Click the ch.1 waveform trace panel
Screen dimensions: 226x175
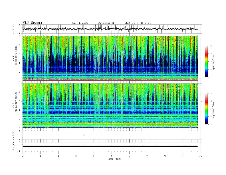[112, 29]
